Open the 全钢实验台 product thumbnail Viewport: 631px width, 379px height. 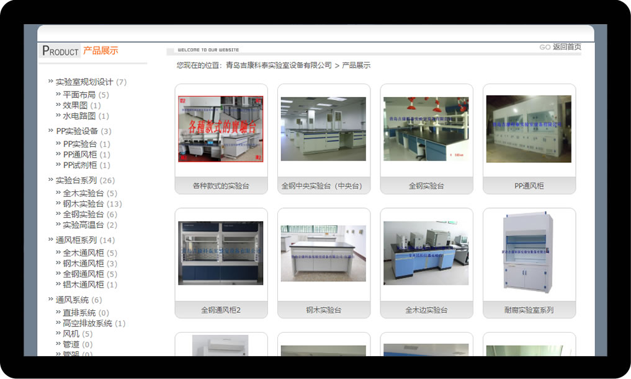[x=426, y=129]
